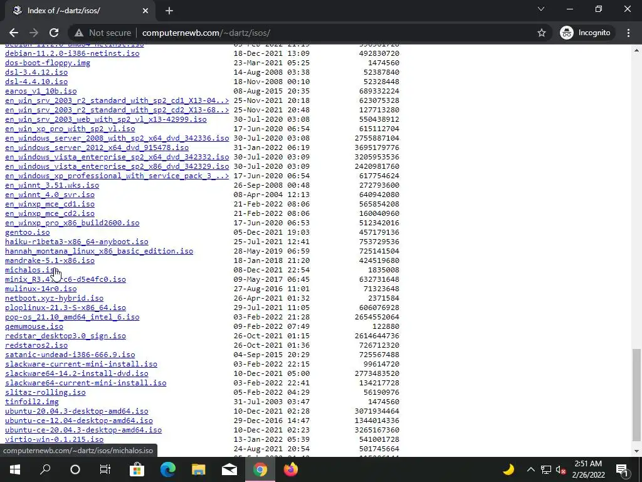
Task: Open the Incognito profile indicator
Action: (586, 33)
